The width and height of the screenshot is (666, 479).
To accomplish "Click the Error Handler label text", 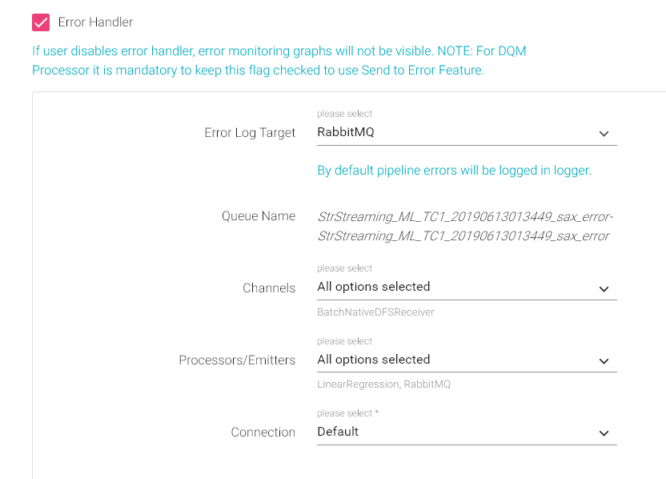I will coord(95,22).
